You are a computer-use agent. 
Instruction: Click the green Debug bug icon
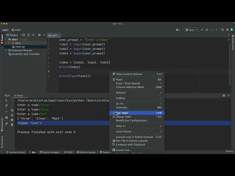(207, 30)
